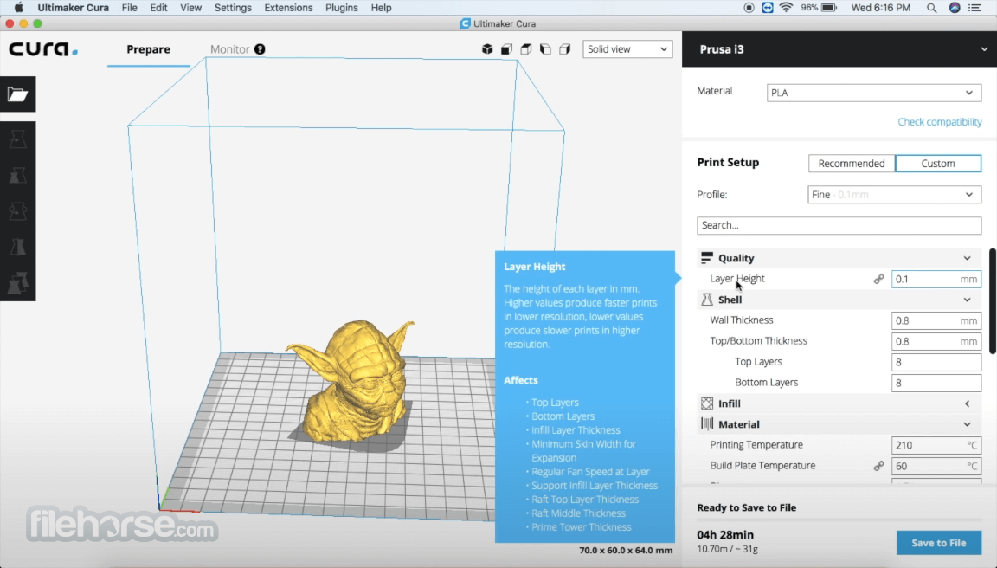Switch to 3D perspective camera view
The height and width of the screenshot is (568, 997).
click(487, 49)
